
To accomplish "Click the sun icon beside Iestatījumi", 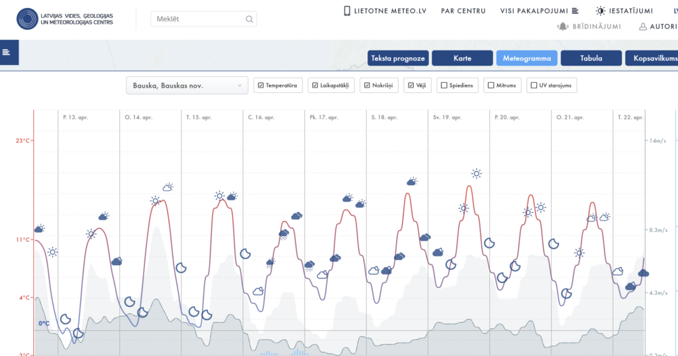I will click(x=600, y=11).
